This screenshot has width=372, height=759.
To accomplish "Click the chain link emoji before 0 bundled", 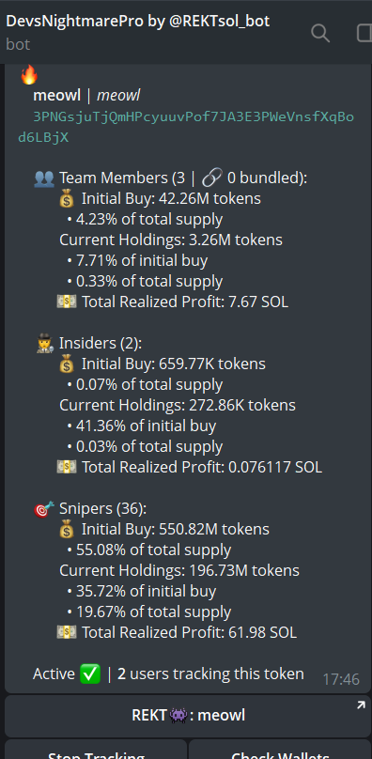I will pyautogui.click(x=211, y=178).
